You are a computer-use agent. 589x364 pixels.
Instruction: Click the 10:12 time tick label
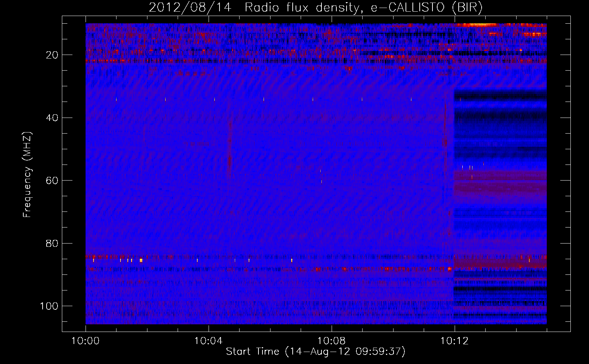pyautogui.click(x=455, y=341)
